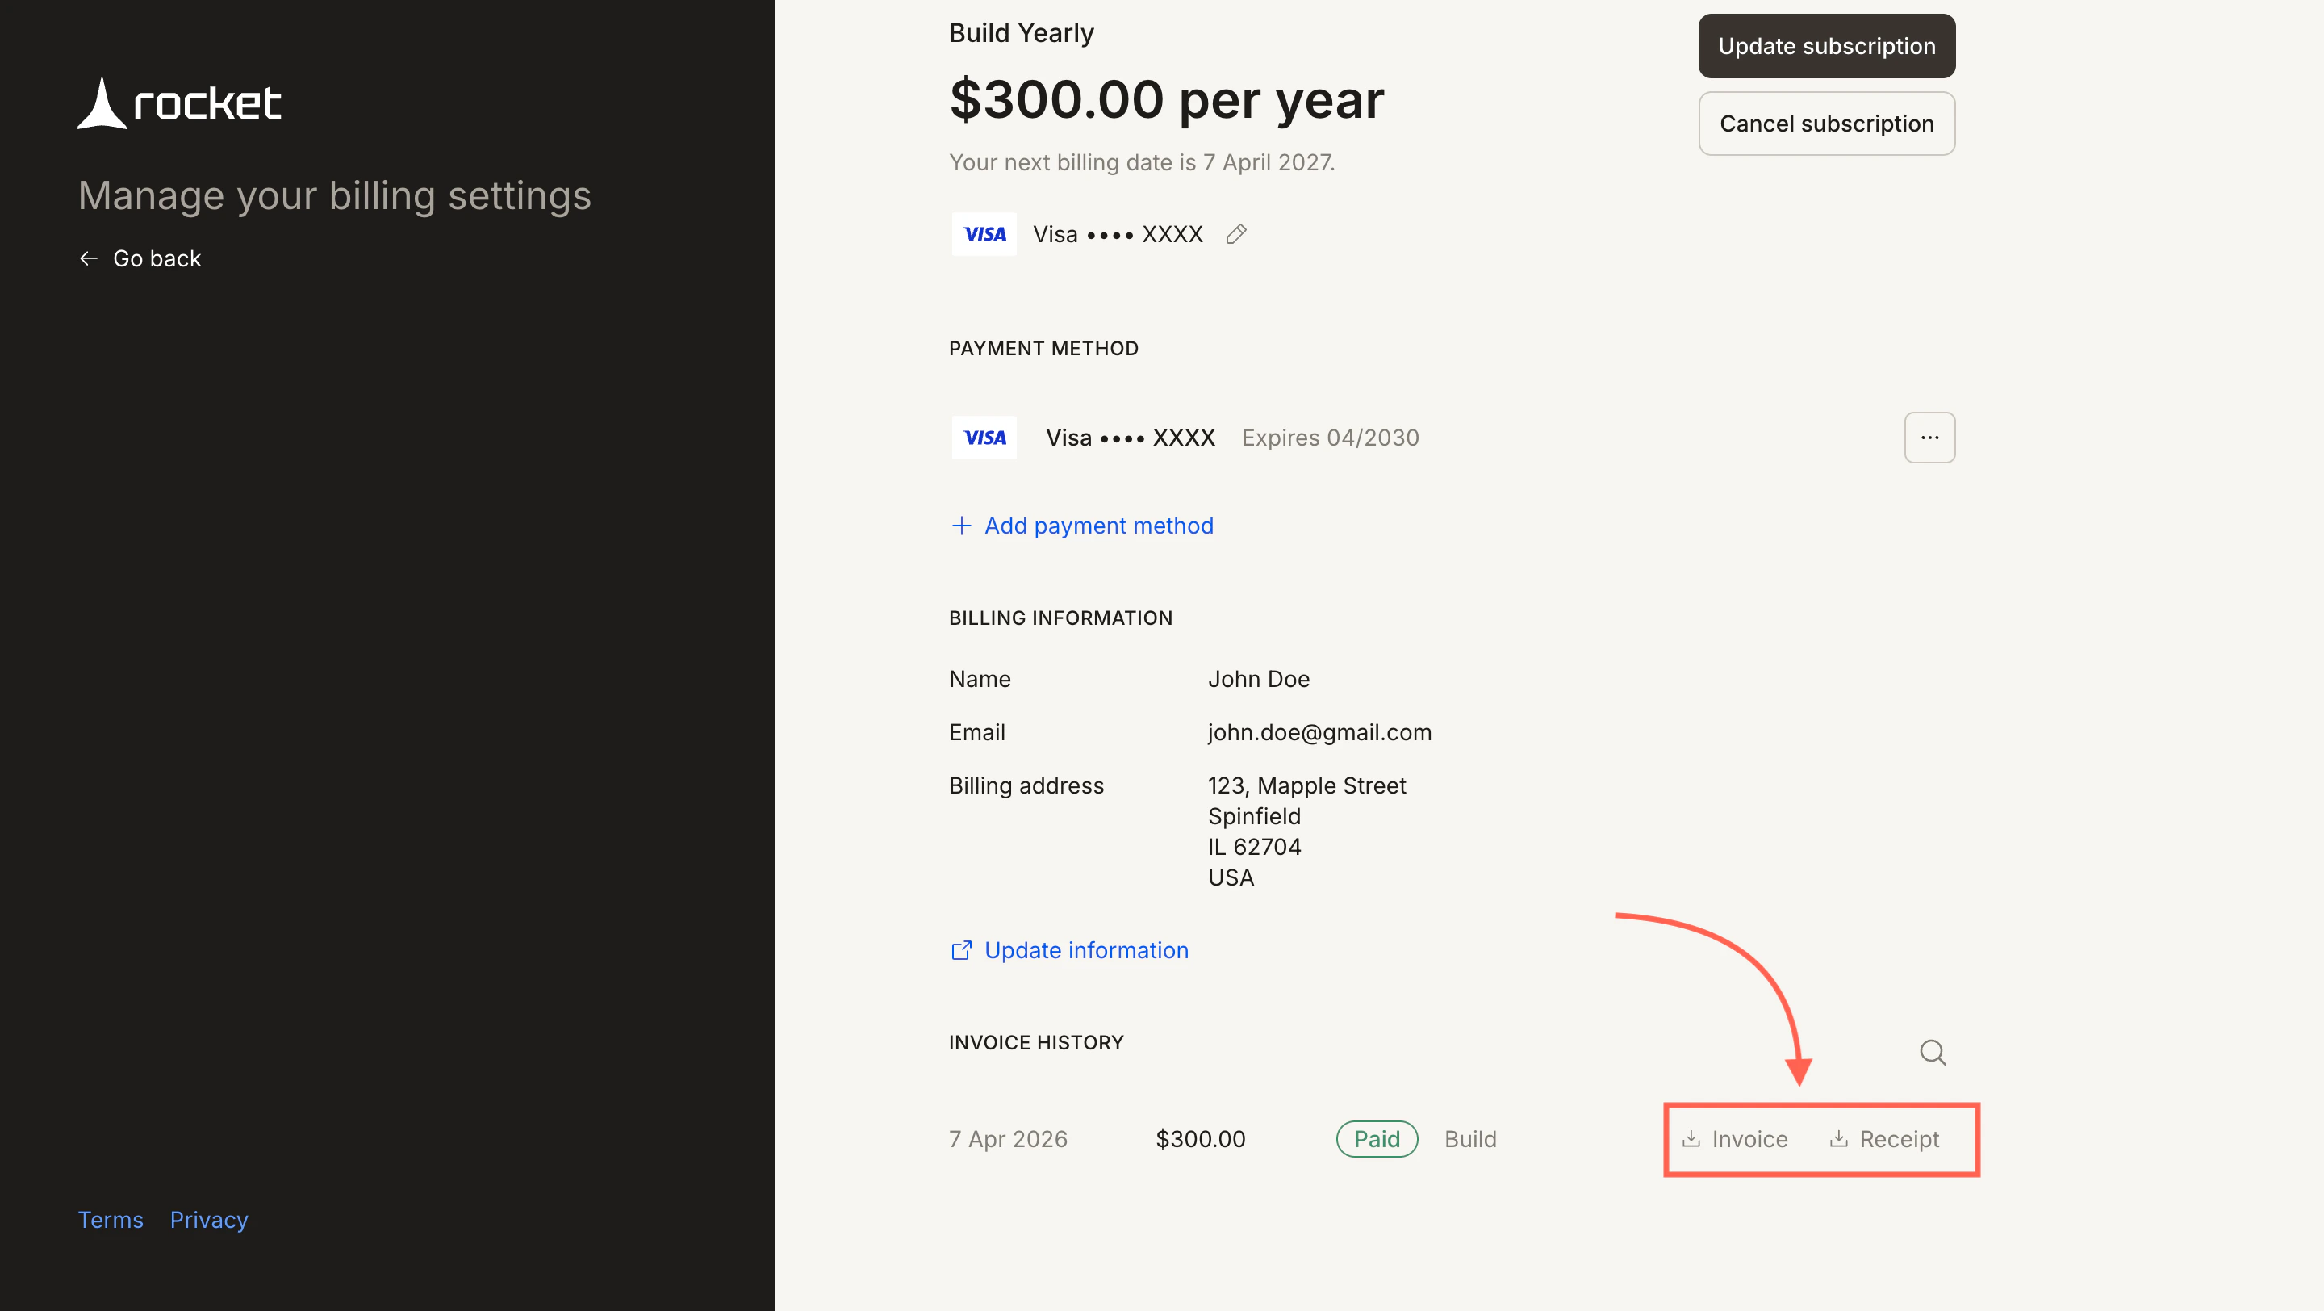Add a new payment method
The width and height of the screenshot is (2324, 1311).
pos(1098,525)
